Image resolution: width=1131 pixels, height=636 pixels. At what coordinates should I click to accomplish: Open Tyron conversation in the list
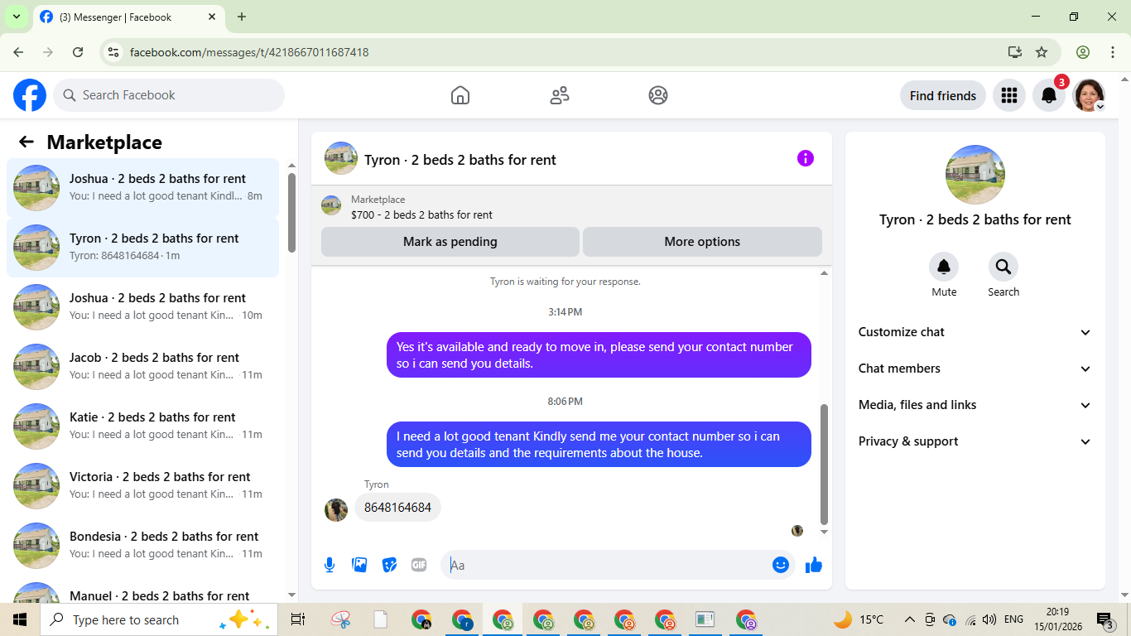(x=142, y=248)
